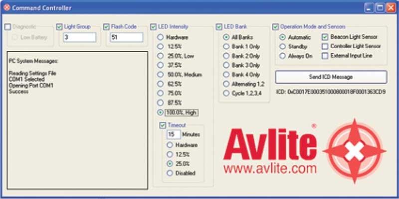Uncheck the Flash Code checkbox
Viewport: 399px width, 199px height.
[106, 27]
